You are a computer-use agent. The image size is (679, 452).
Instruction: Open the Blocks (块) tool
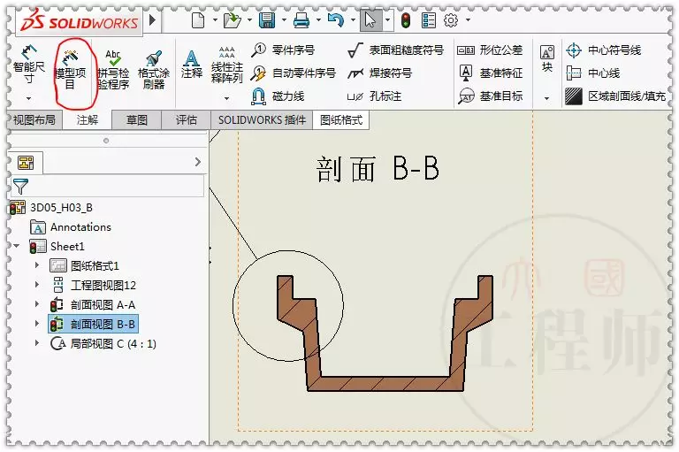547,58
